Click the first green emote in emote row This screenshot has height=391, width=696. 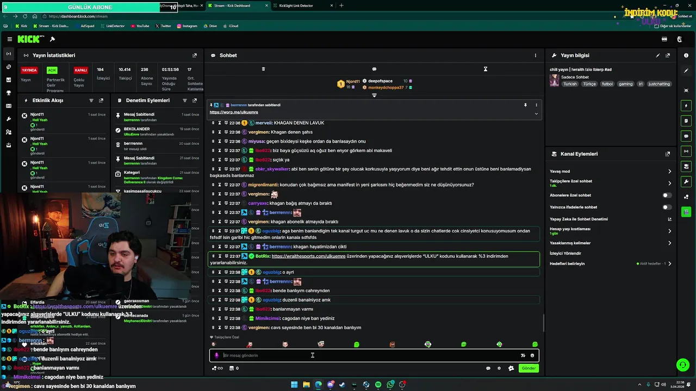pyautogui.click(x=357, y=344)
